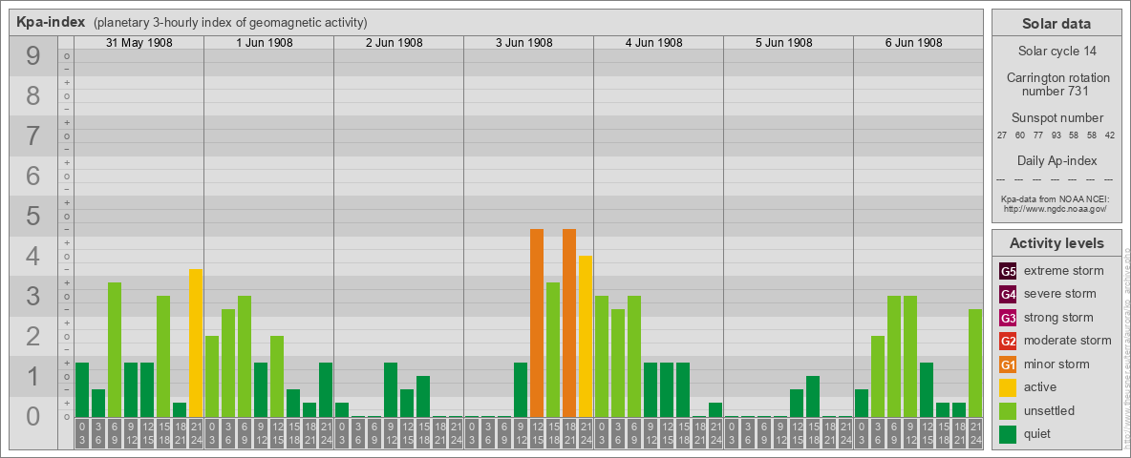Click the Kp scale number 5
The width and height of the screenshot is (1131, 458).
pos(33,217)
